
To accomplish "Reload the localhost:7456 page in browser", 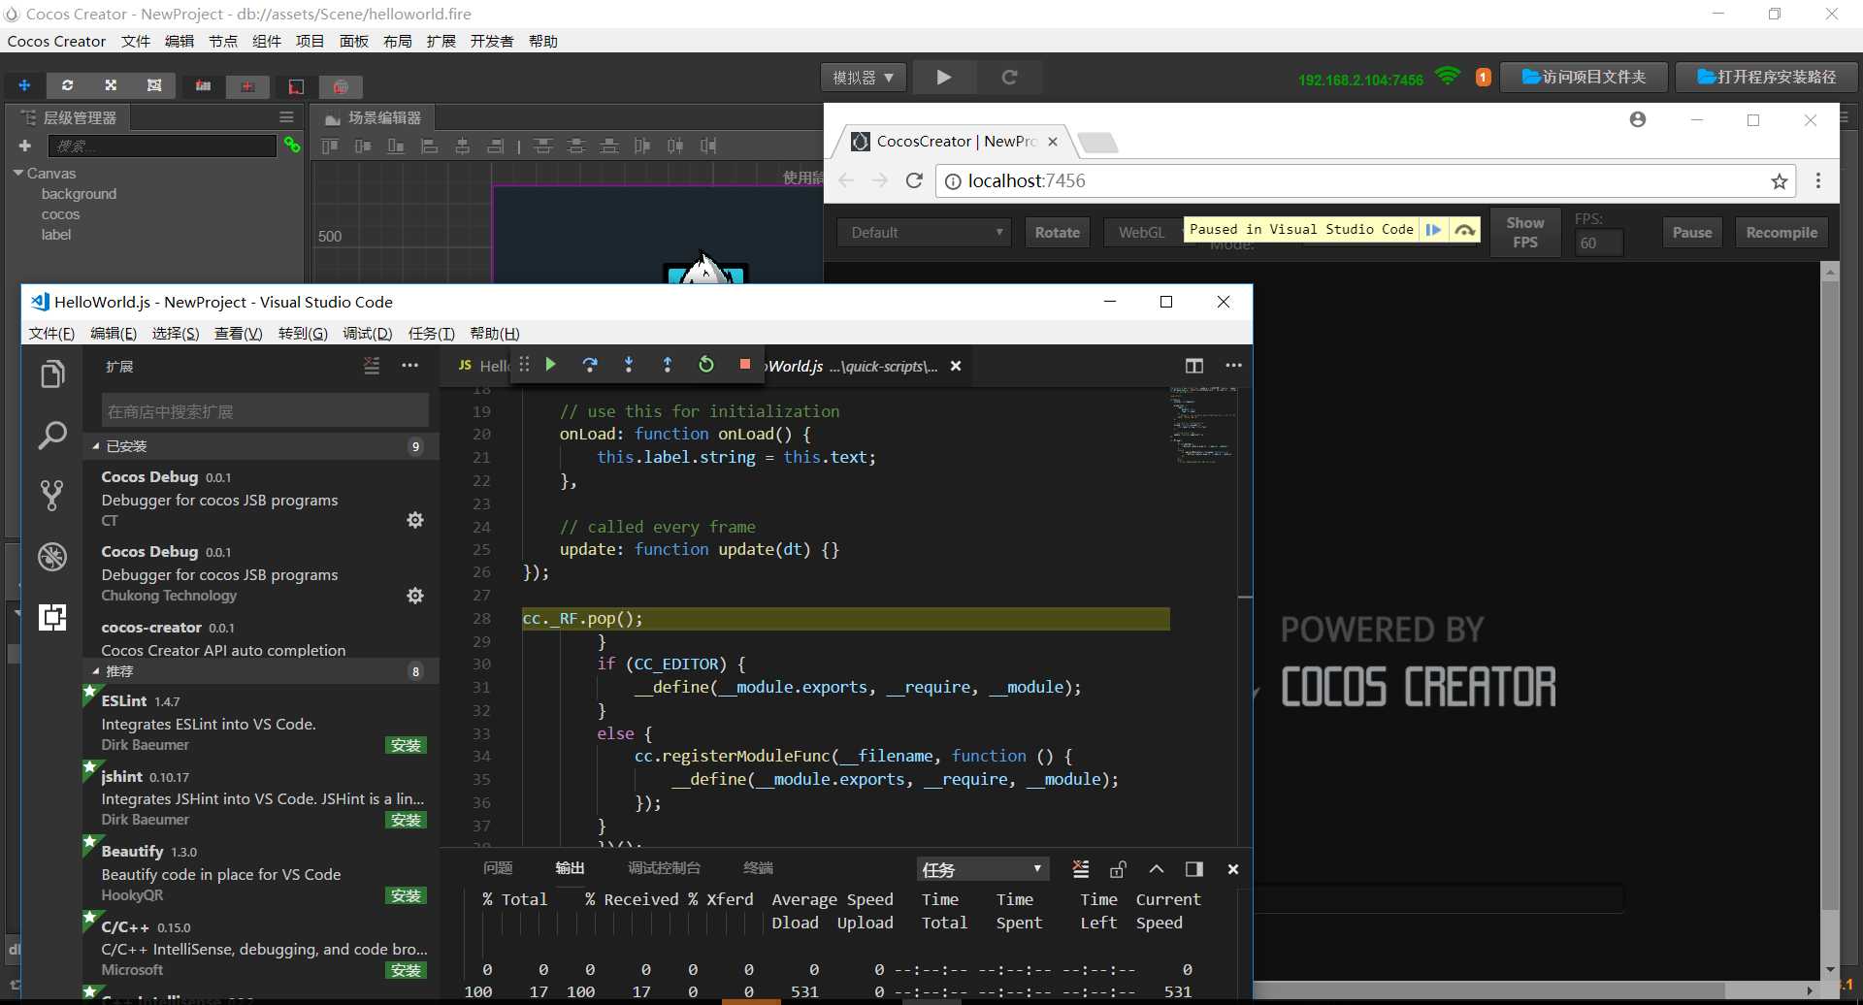I will [914, 180].
